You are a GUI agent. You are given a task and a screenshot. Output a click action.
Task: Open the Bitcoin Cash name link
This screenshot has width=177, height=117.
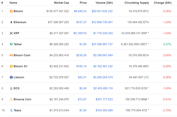point(22,55)
